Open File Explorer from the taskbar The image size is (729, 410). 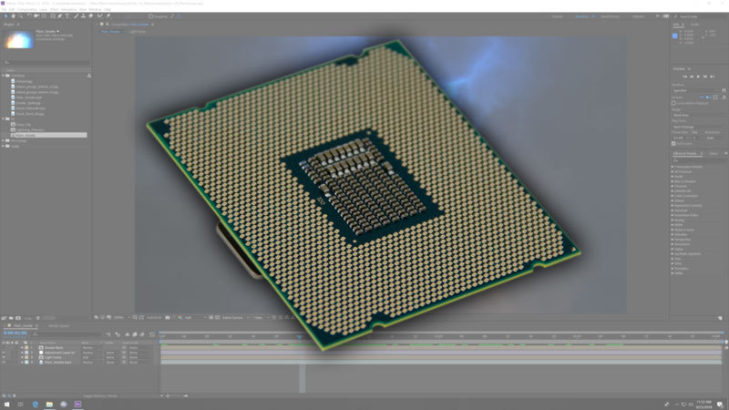point(50,403)
